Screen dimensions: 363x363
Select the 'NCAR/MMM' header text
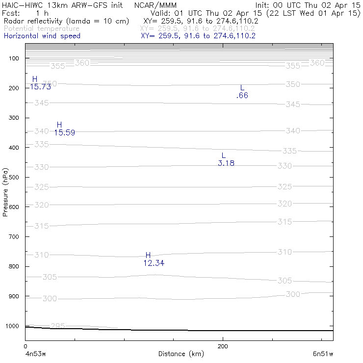coord(156,5)
